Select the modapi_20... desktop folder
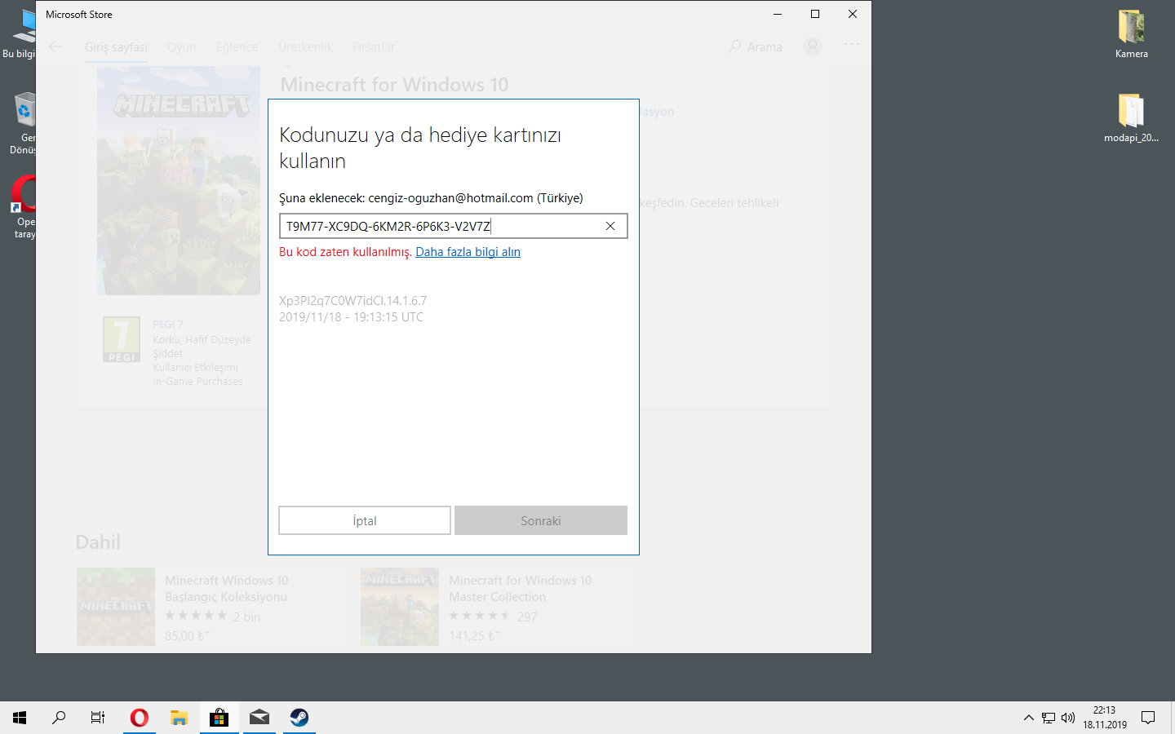1175x734 pixels. pyautogui.click(x=1132, y=118)
